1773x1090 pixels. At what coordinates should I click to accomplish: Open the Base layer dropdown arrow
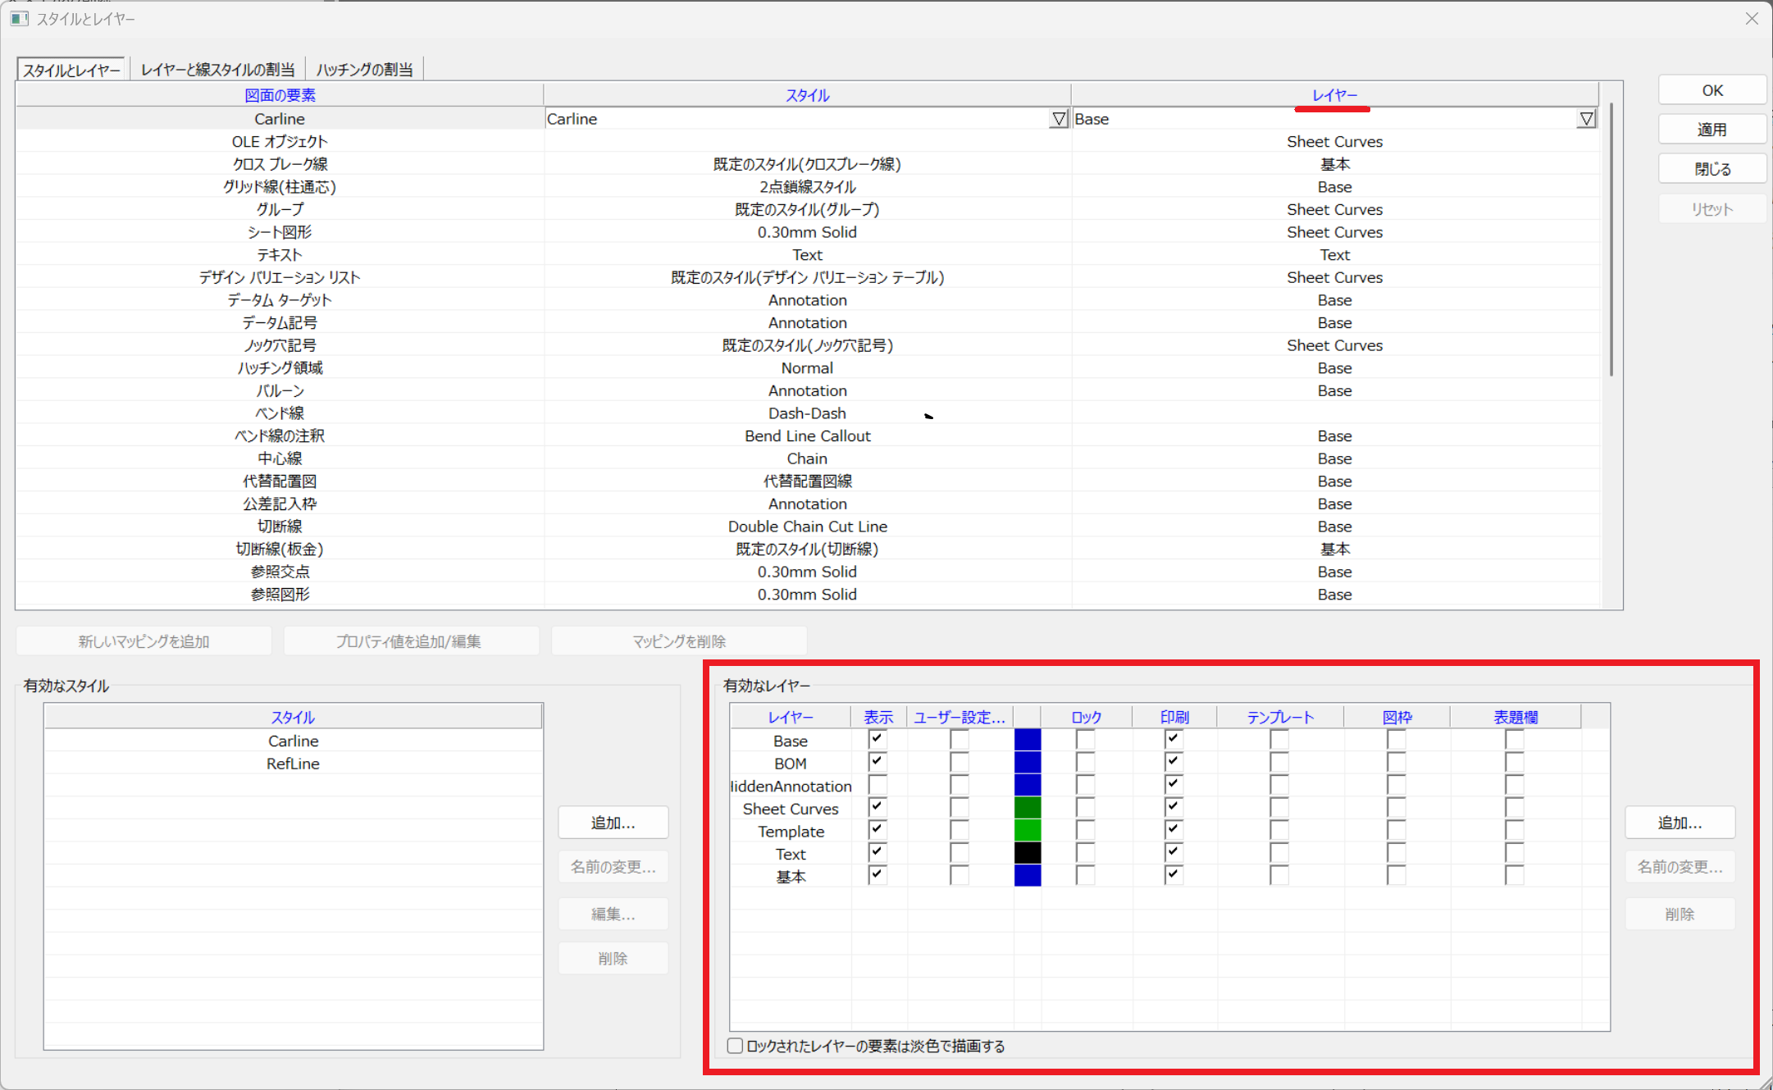1586,119
